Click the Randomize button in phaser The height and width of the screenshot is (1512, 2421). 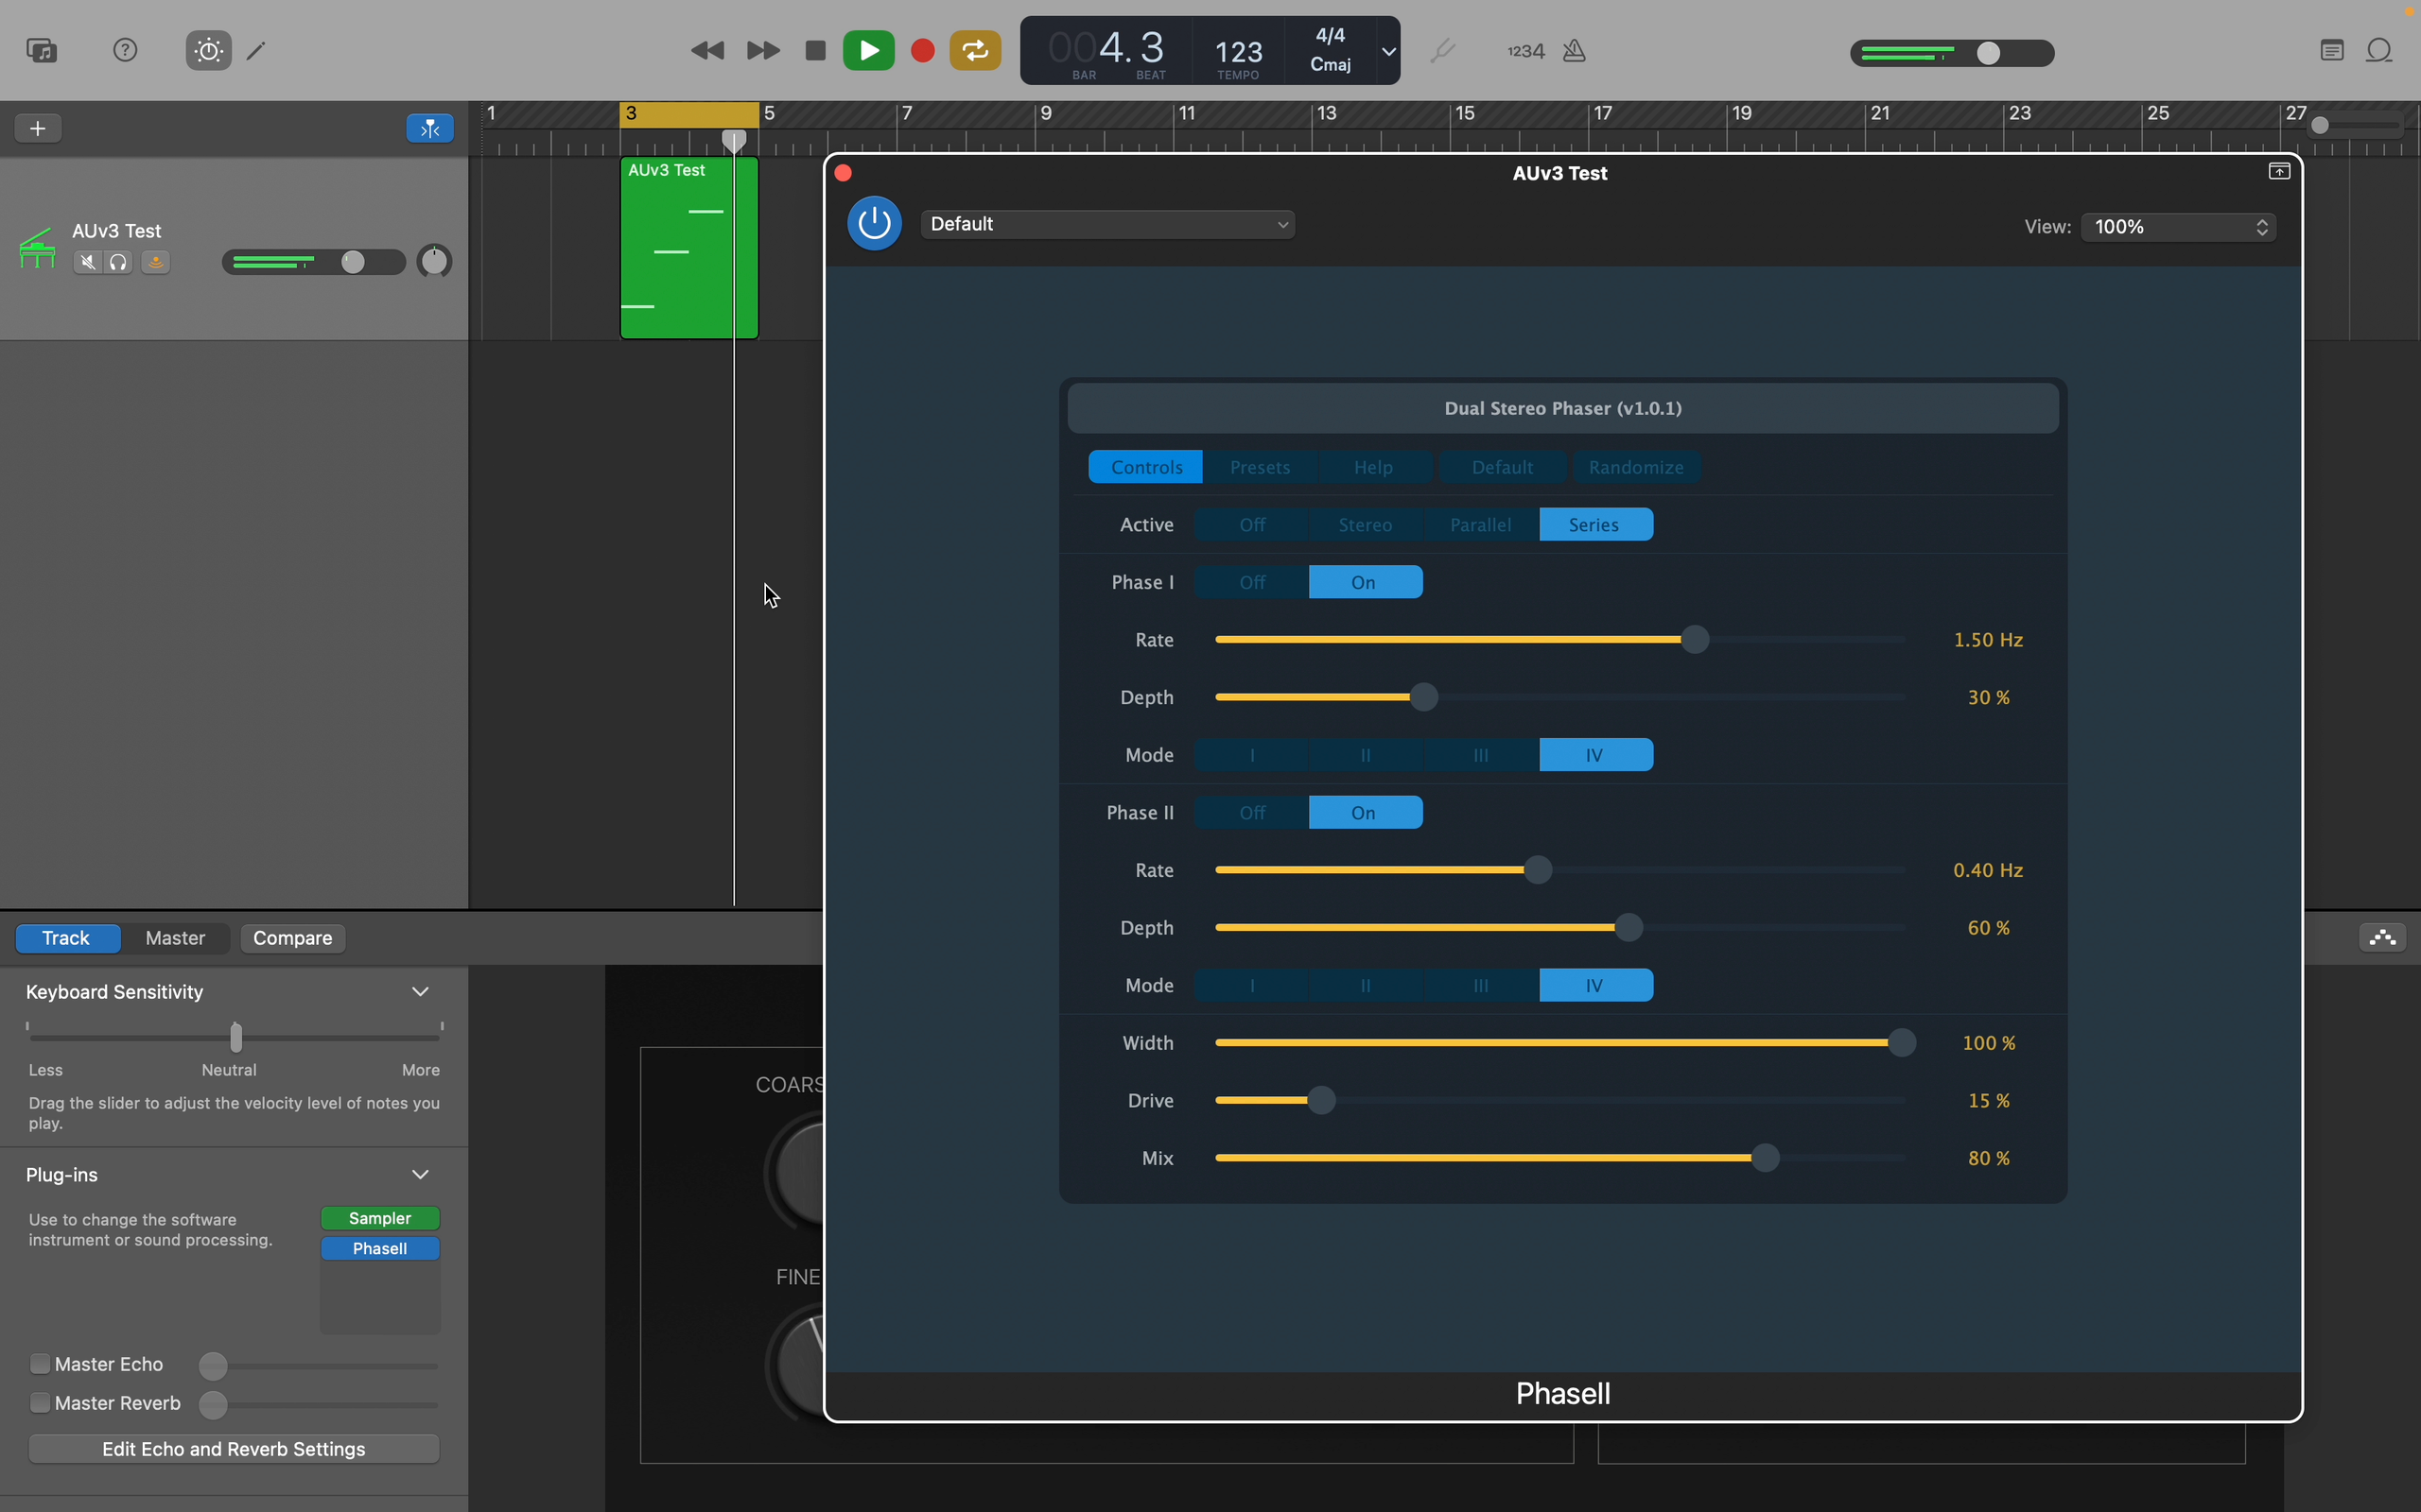pyautogui.click(x=1637, y=467)
